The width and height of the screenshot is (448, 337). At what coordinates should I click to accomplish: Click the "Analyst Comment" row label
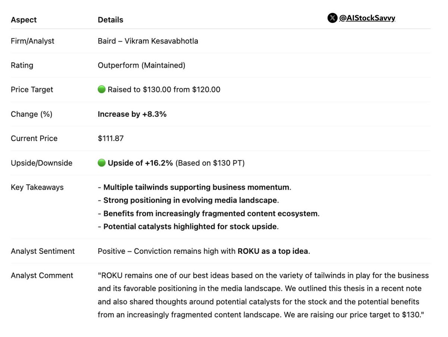42,275
